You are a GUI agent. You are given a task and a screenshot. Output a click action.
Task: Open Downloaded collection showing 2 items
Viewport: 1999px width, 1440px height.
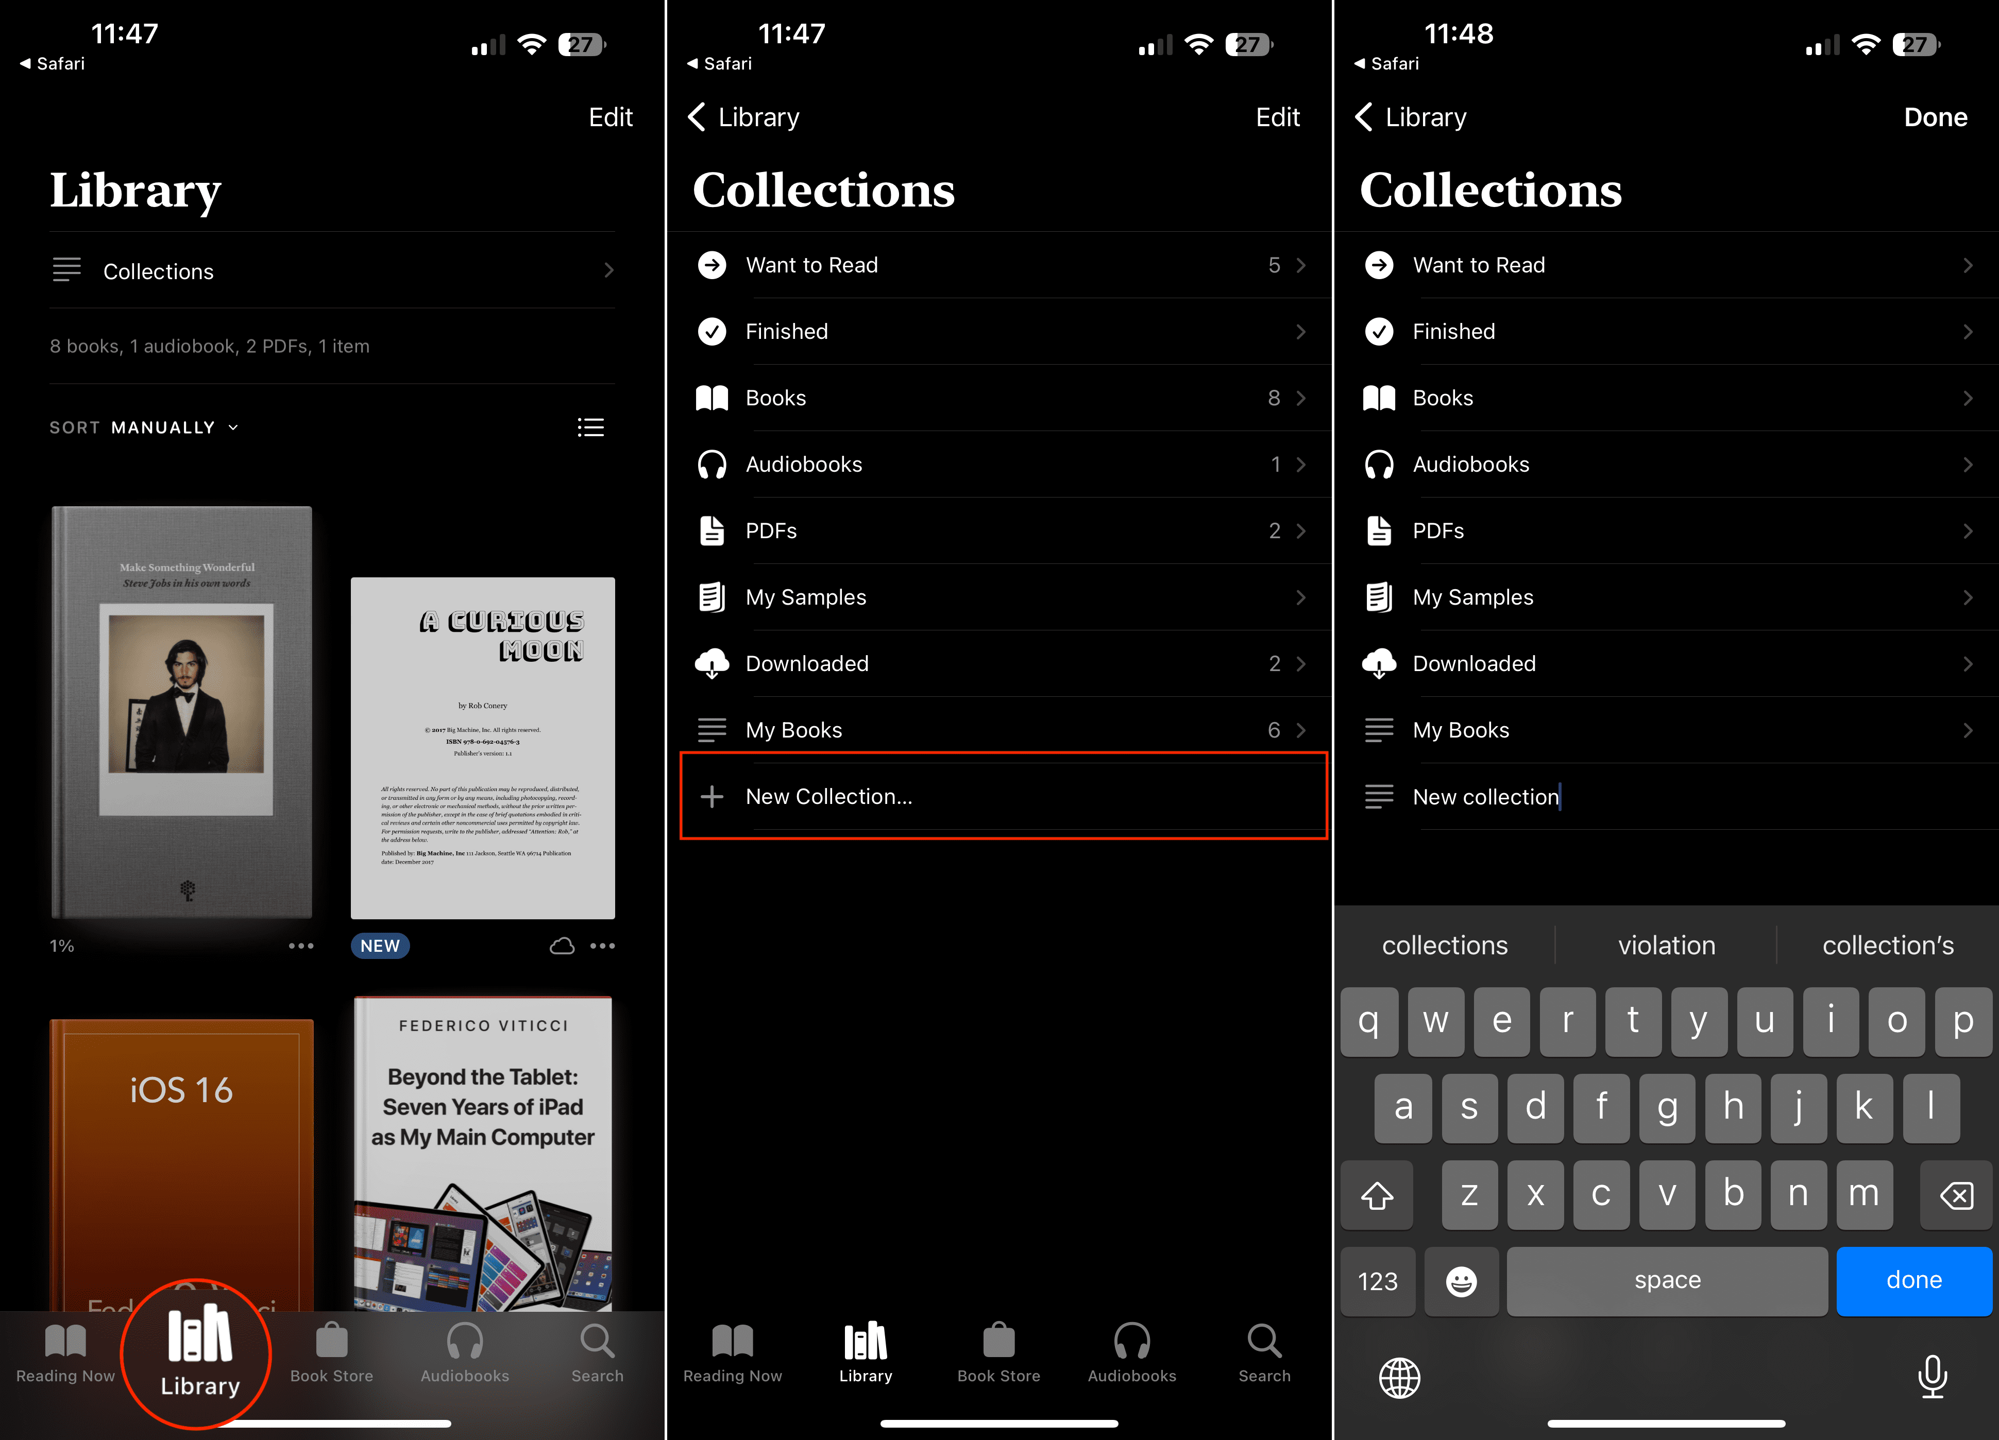click(999, 663)
